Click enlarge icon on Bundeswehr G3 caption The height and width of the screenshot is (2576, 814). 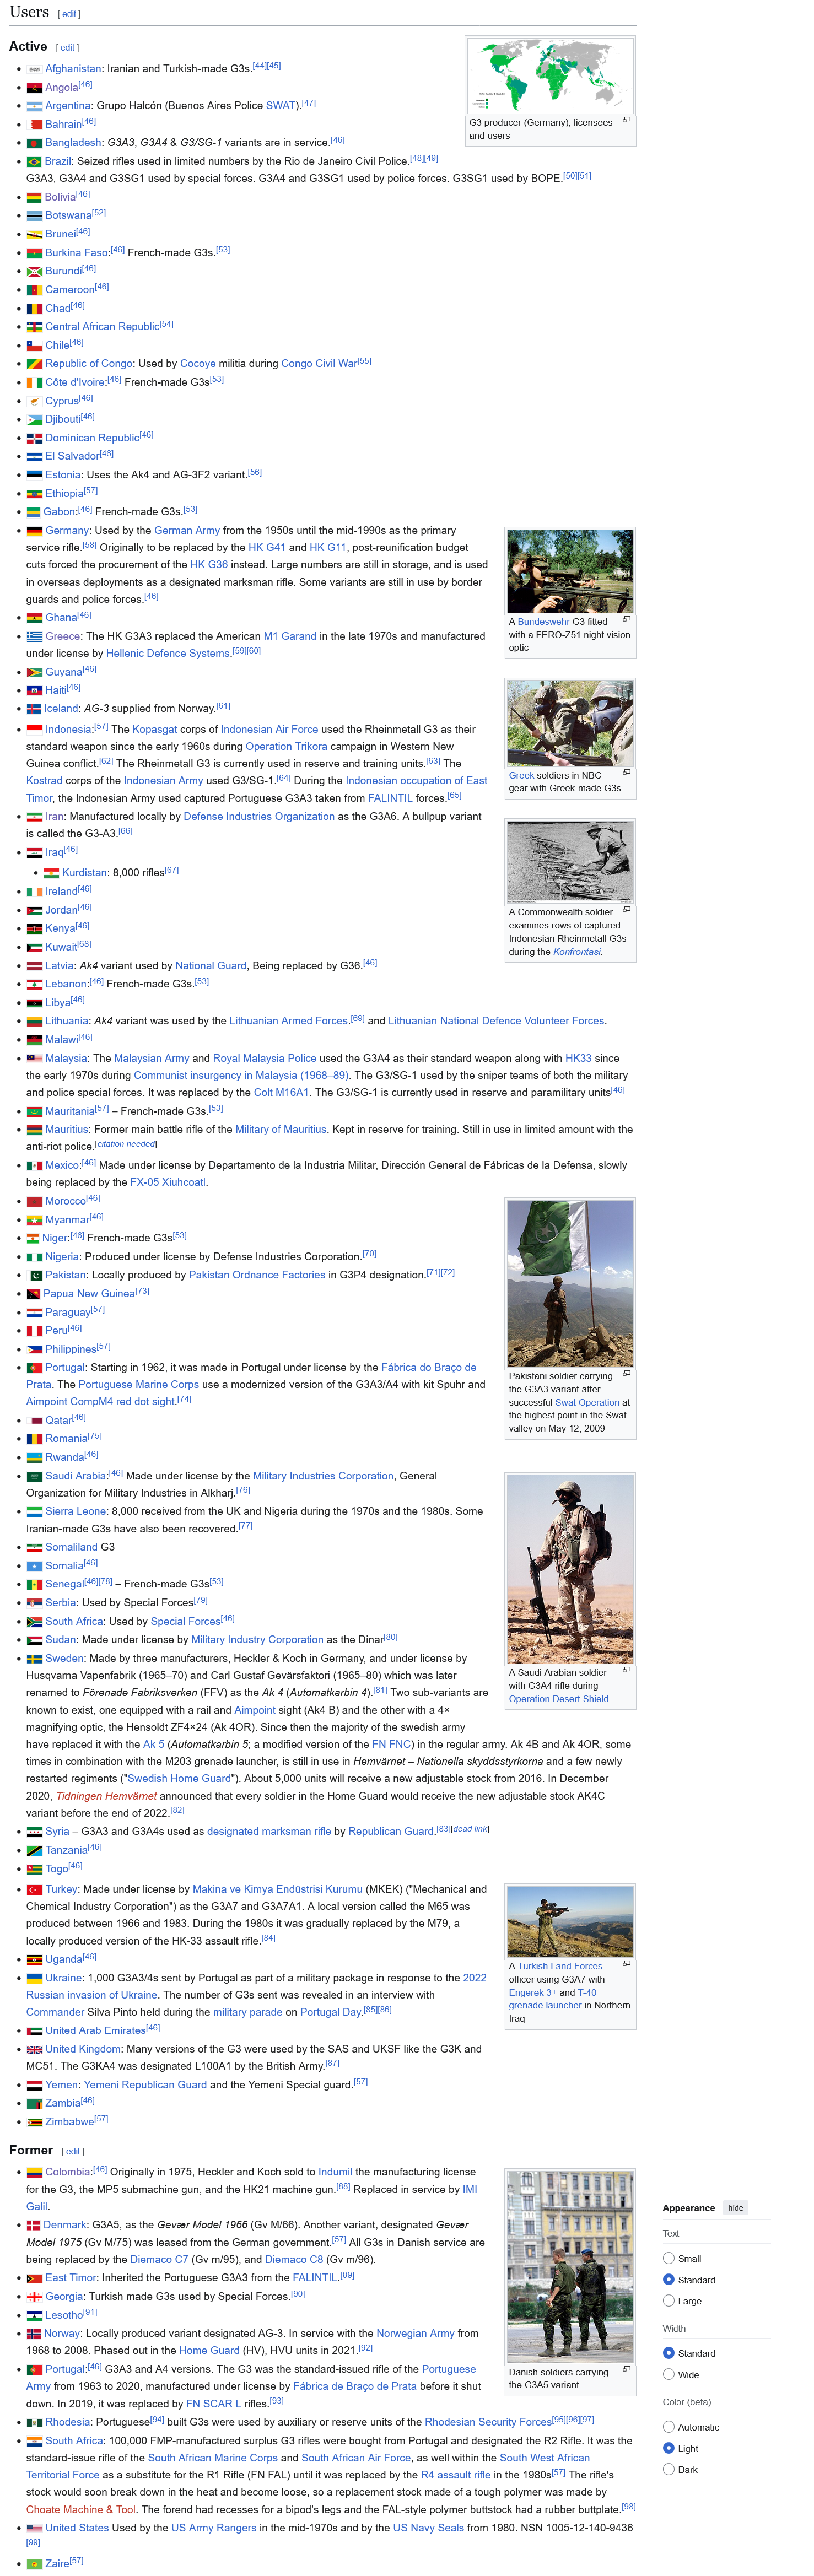click(626, 619)
